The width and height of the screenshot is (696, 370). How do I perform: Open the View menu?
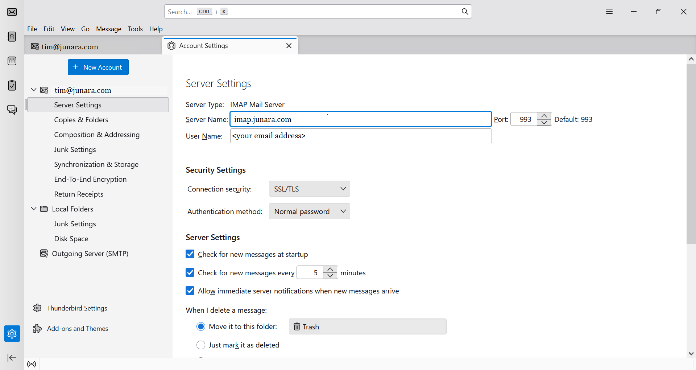point(68,29)
